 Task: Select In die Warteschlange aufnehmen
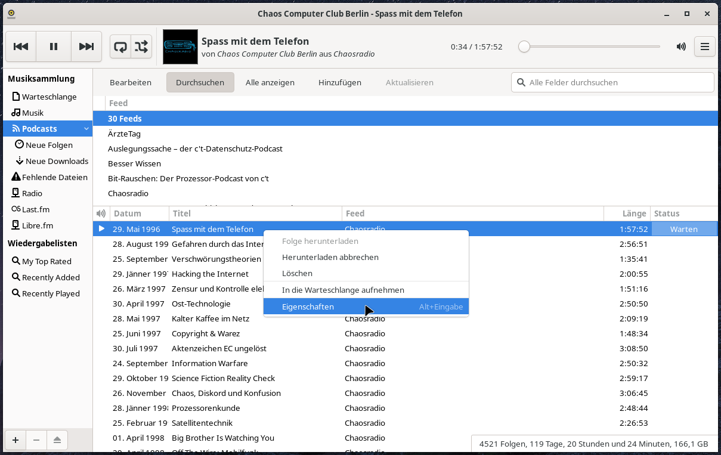point(343,290)
